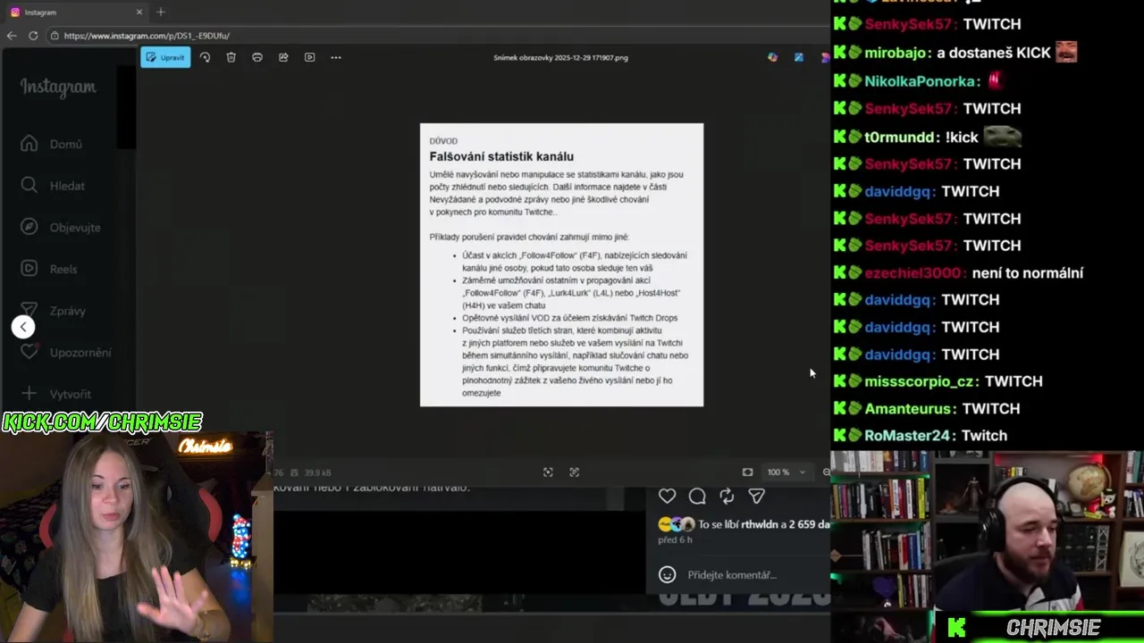
Task: Print the screenshot using the printer icon
Action: click(257, 57)
